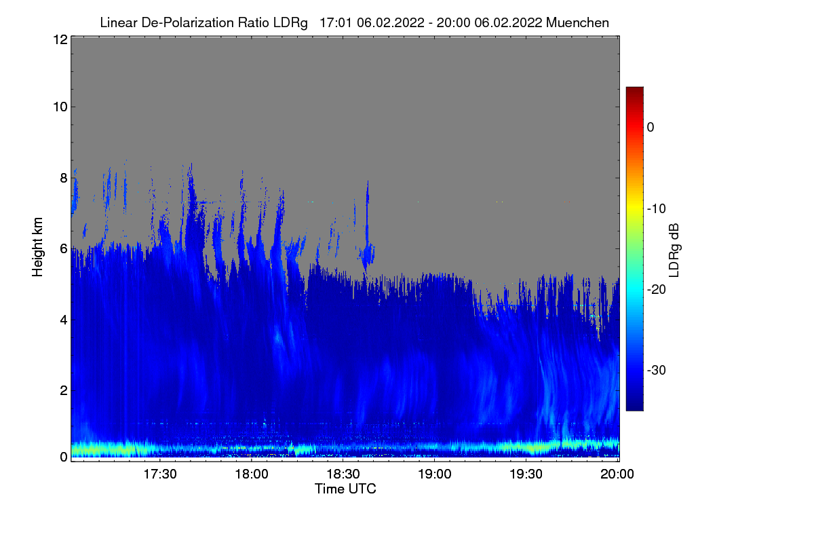Image resolution: width=814 pixels, height=543 pixels.
Task: Click the 8 tick label on the height axis
Action: pos(63,178)
